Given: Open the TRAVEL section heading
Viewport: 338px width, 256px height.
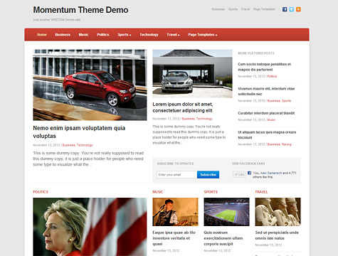Looking at the screenshot, I should pyautogui.click(x=261, y=192).
